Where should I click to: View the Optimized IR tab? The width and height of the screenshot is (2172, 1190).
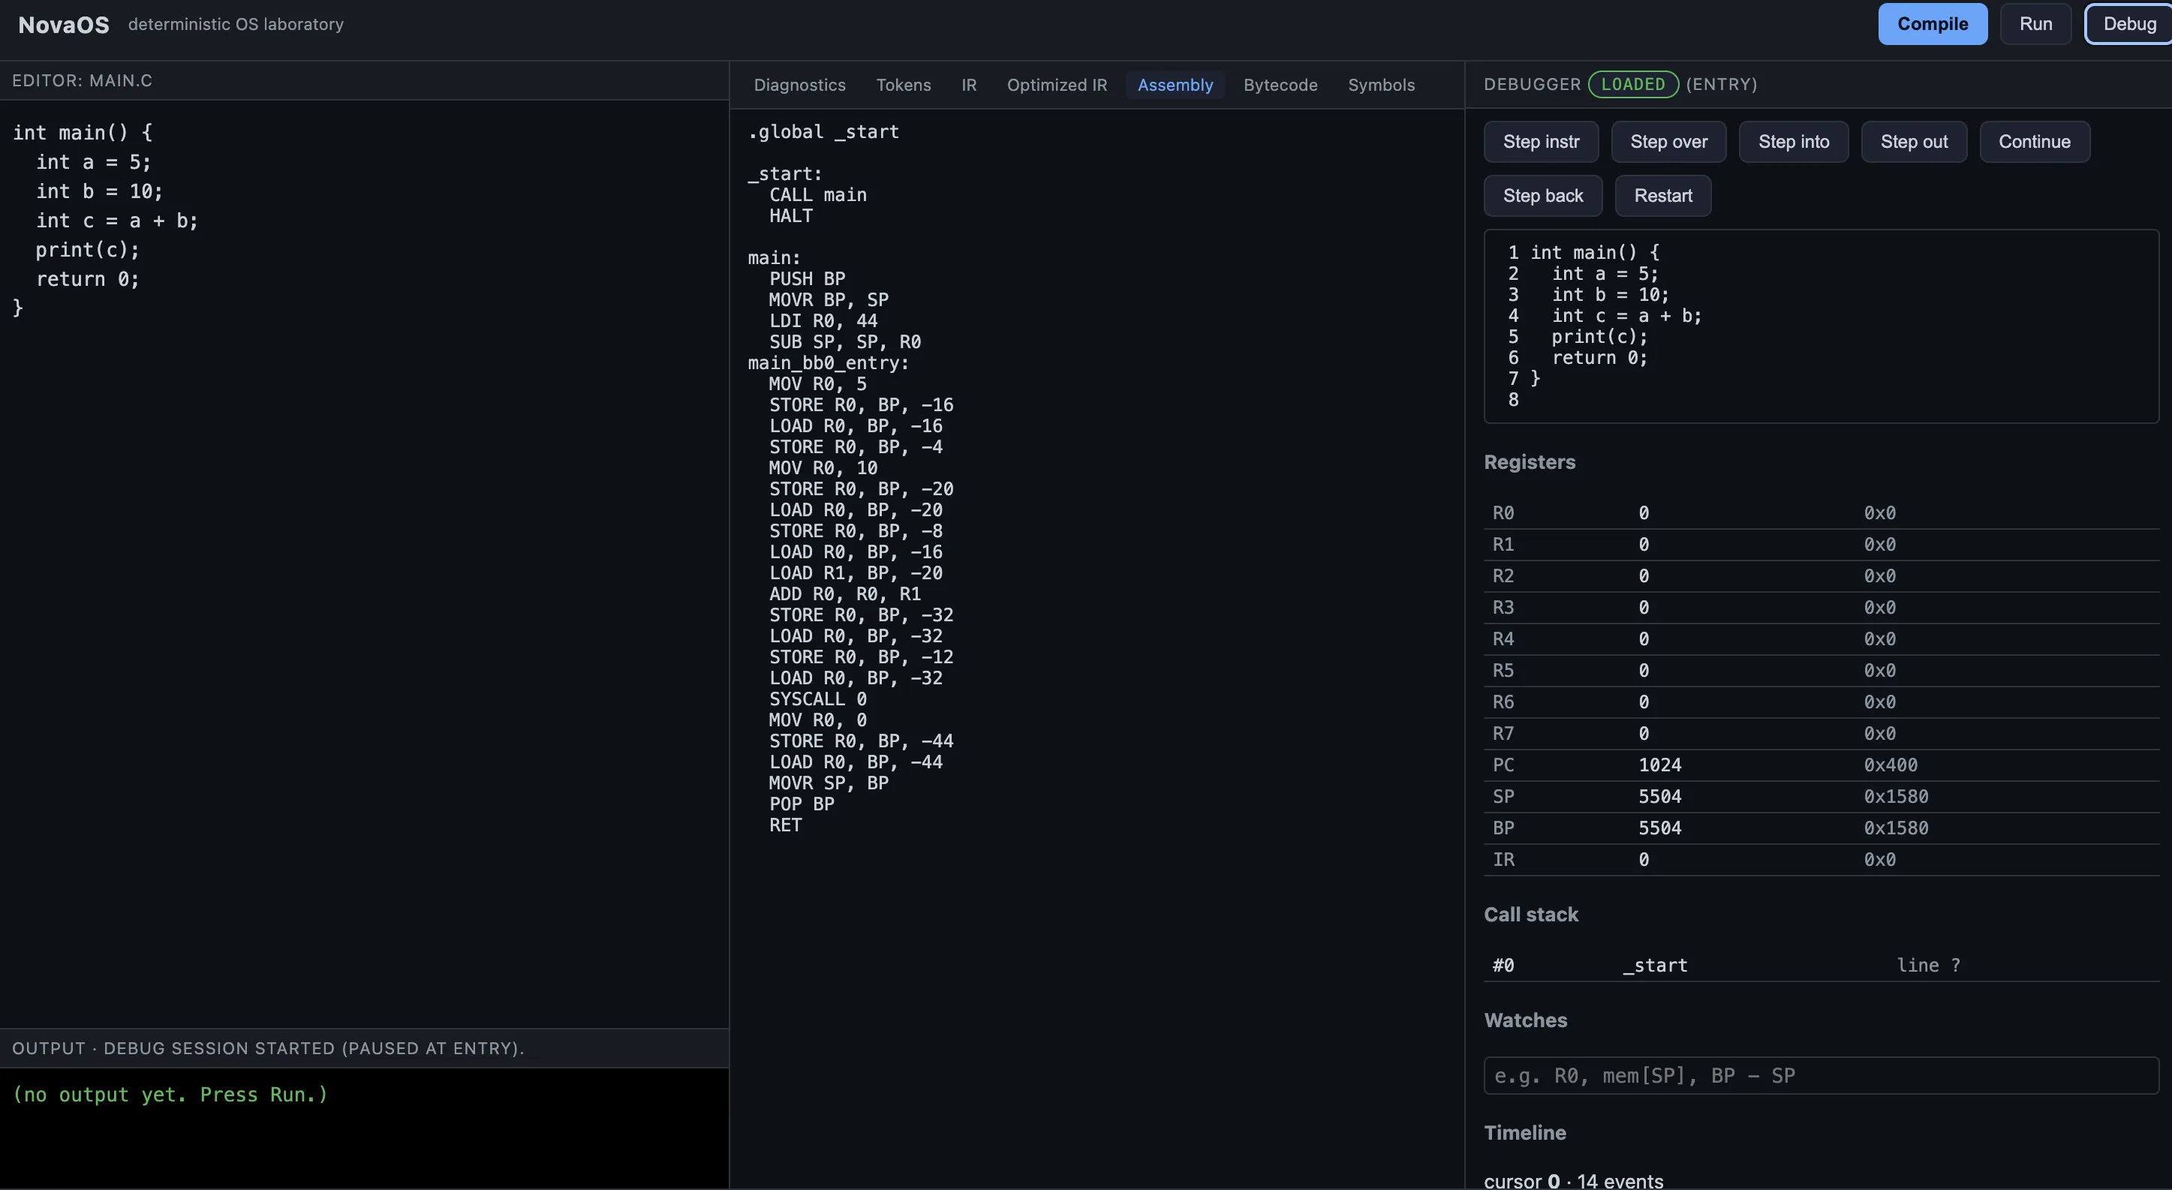click(1057, 85)
